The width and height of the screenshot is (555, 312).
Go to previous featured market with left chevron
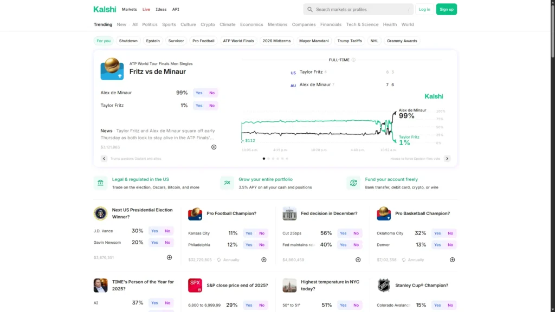click(104, 159)
